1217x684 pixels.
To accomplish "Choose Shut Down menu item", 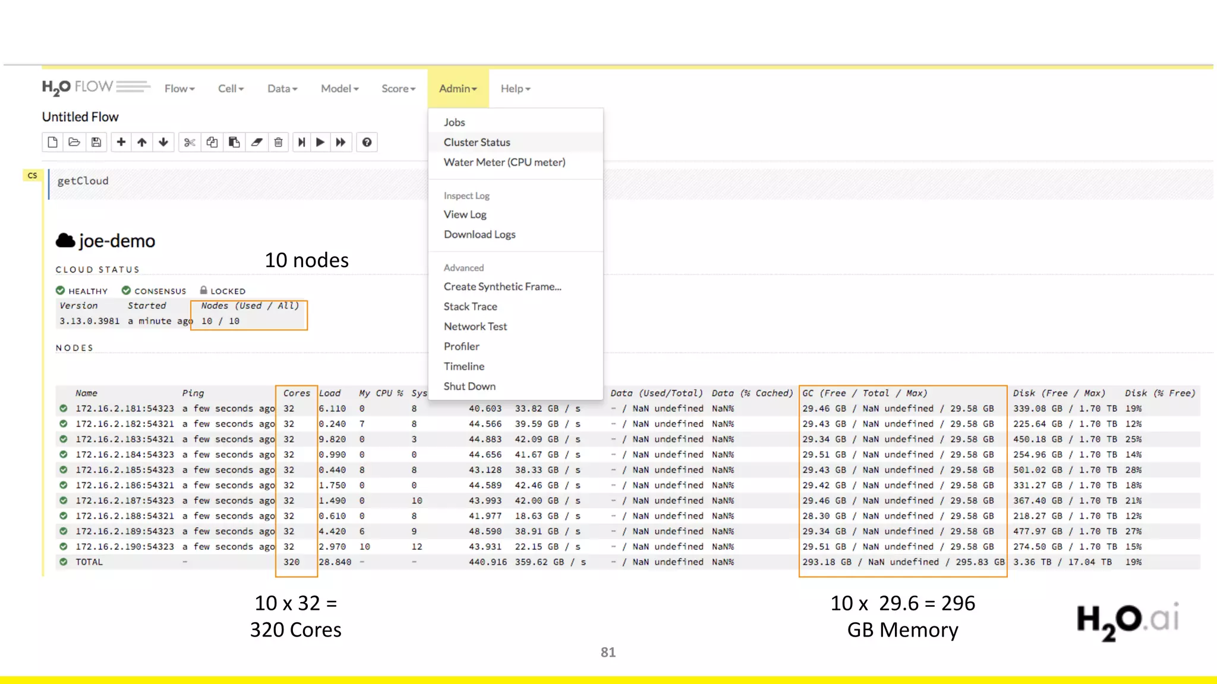I will point(469,387).
